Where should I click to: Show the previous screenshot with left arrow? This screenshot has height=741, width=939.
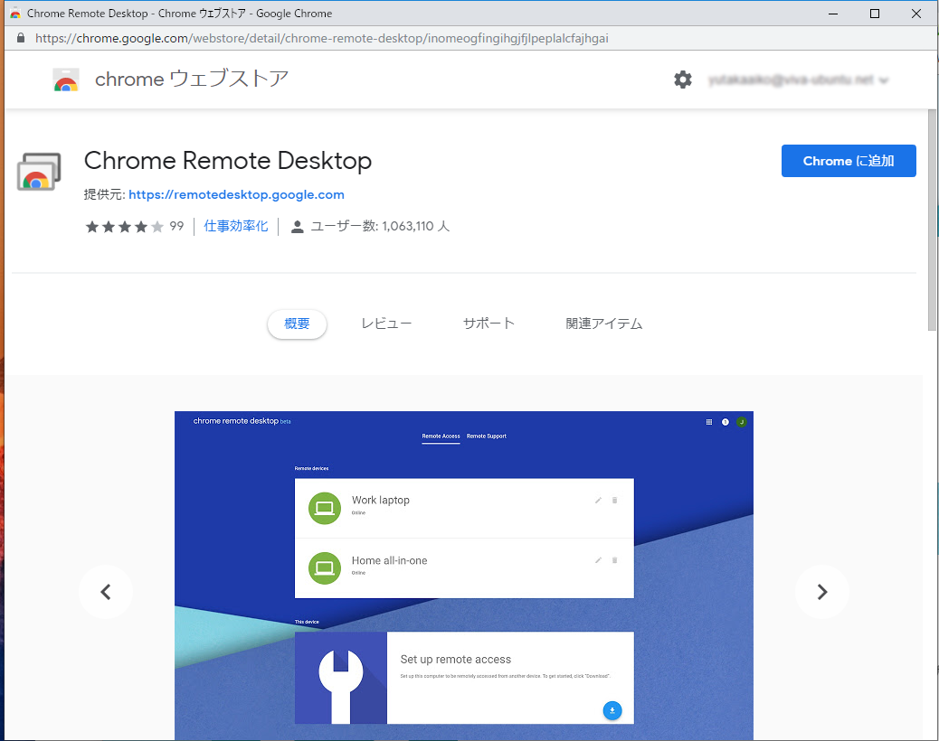pyautogui.click(x=106, y=592)
